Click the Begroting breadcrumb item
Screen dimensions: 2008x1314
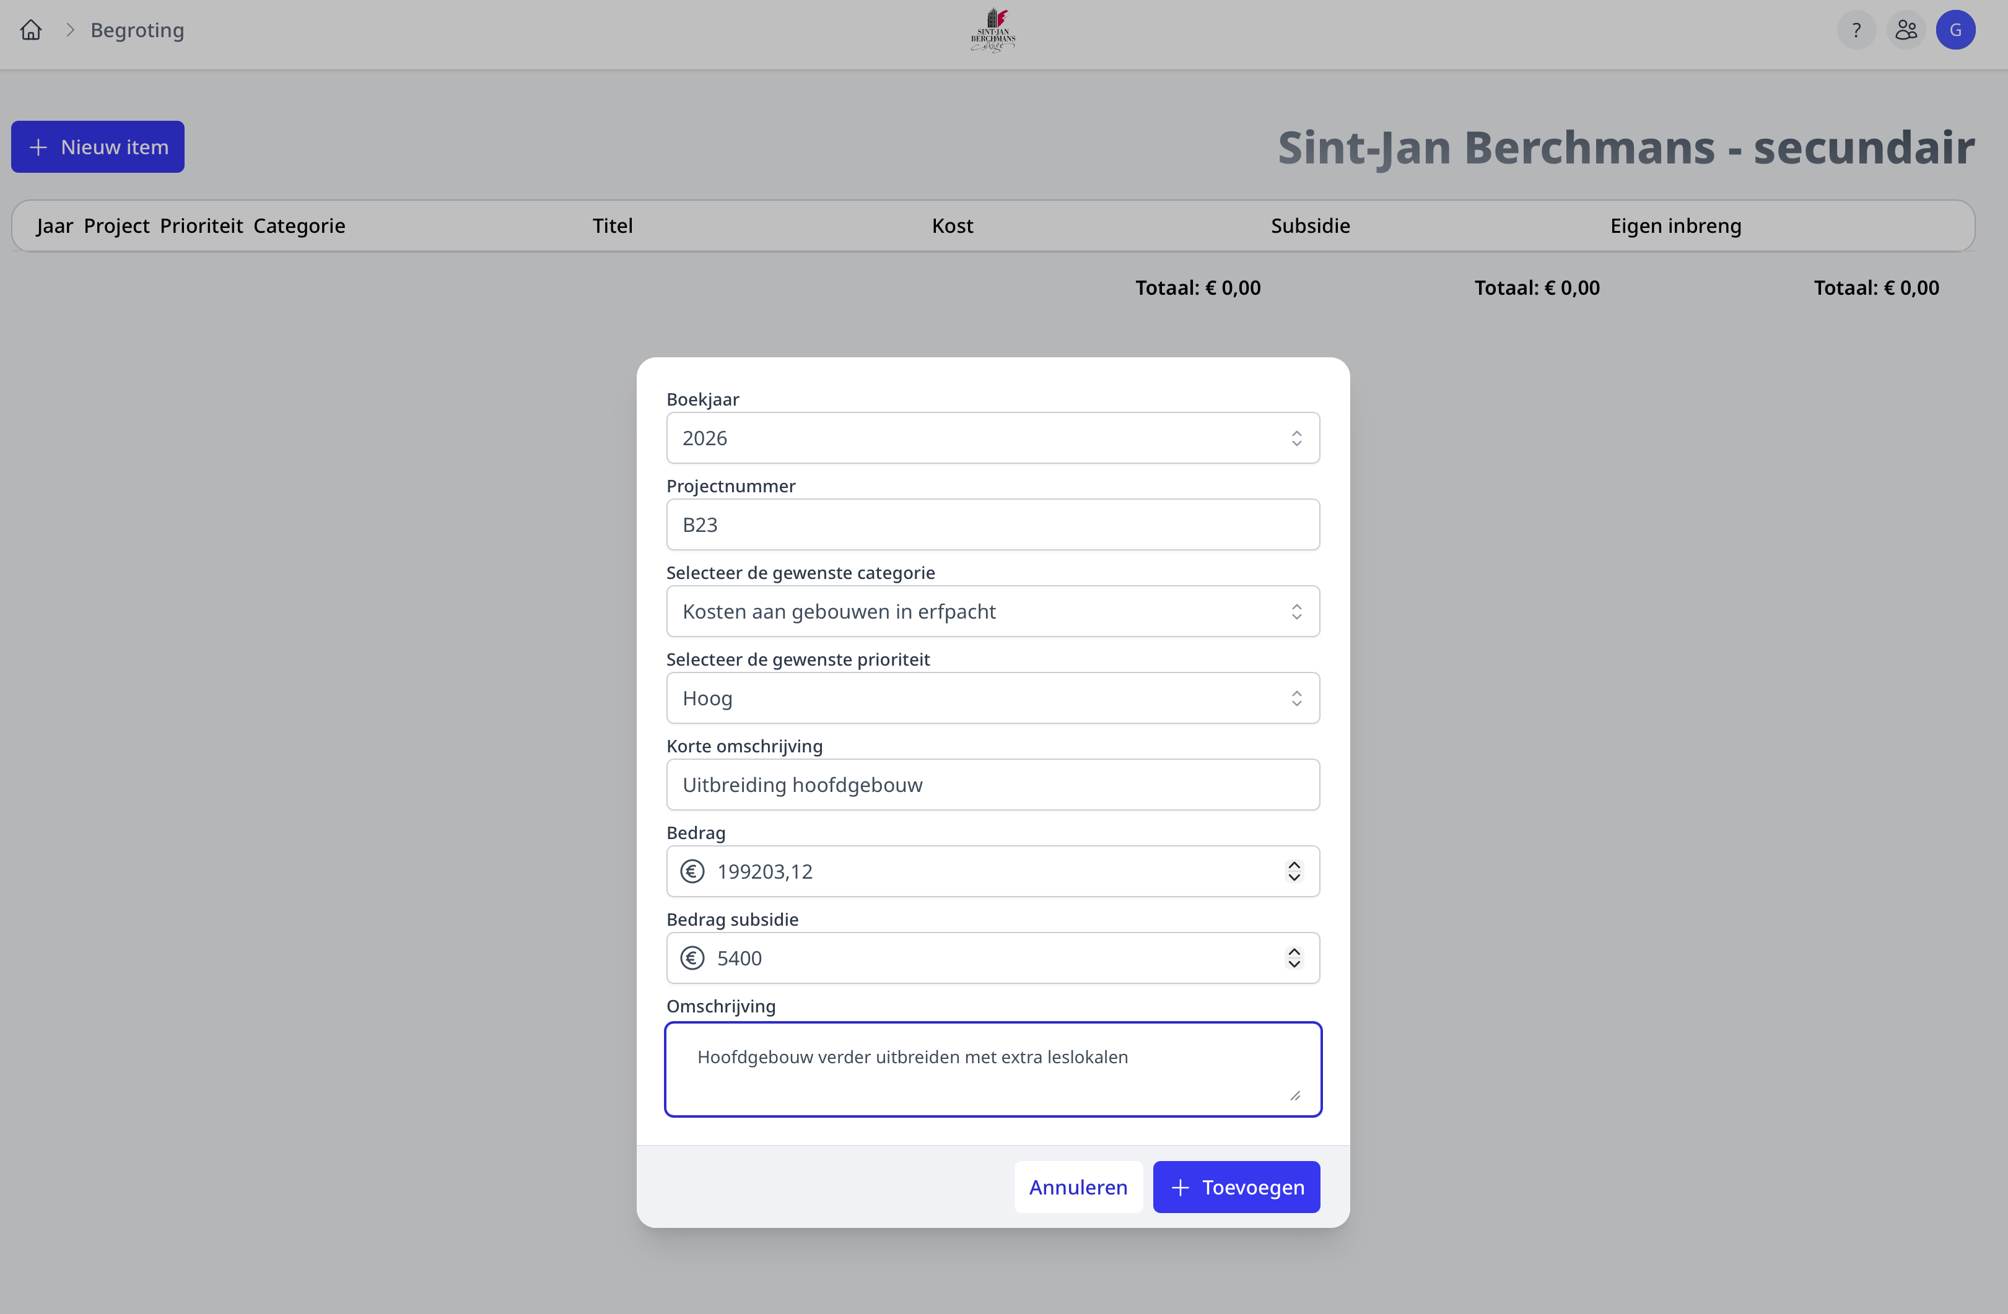point(138,30)
